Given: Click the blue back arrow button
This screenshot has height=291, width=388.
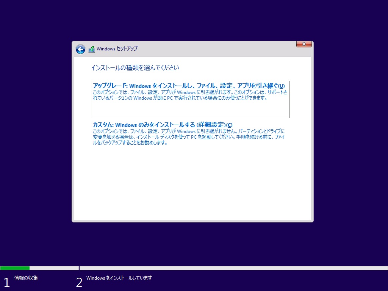Looking at the screenshot, I should [80, 49].
